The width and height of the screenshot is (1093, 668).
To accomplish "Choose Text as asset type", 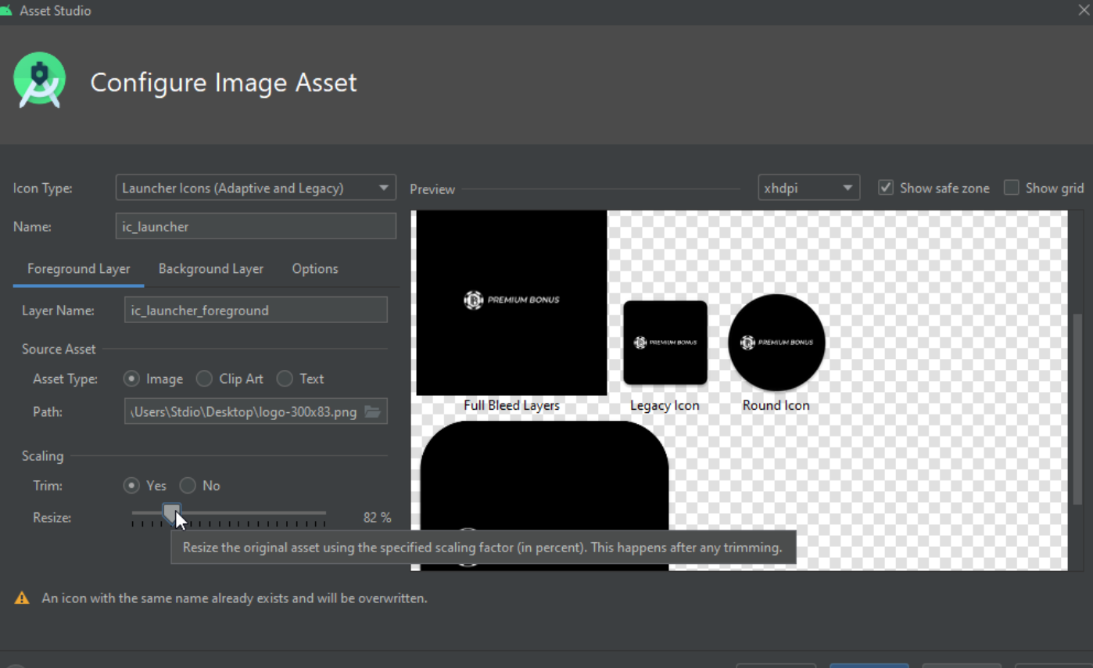I will pos(285,379).
